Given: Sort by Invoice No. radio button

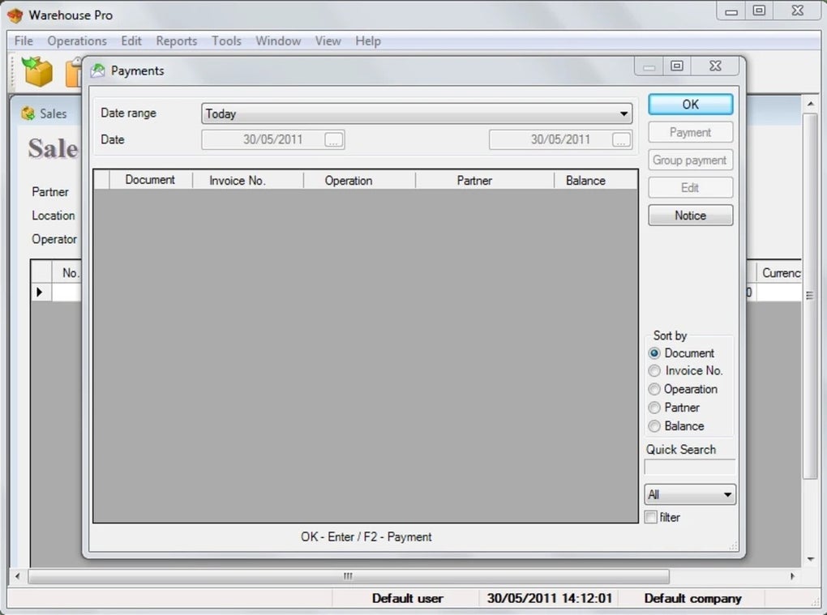Looking at the screenshot, I should [x=654, y=370].
